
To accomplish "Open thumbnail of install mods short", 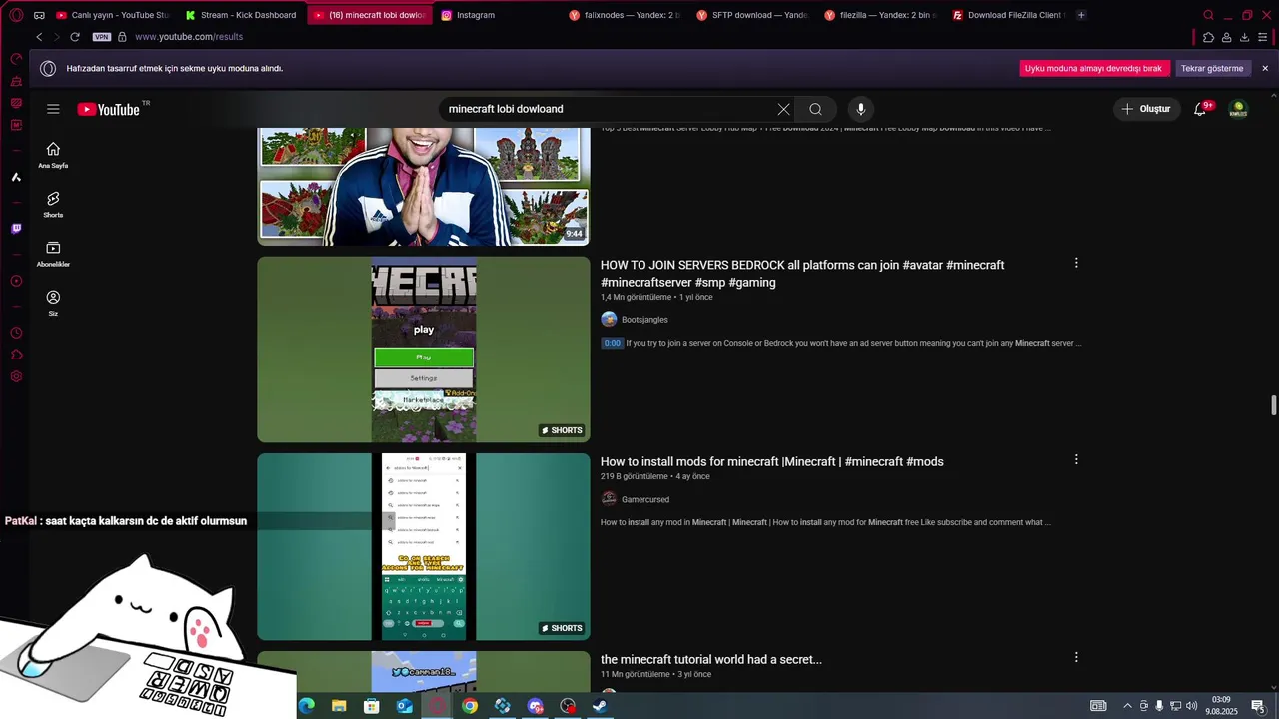I will [424, 547].
